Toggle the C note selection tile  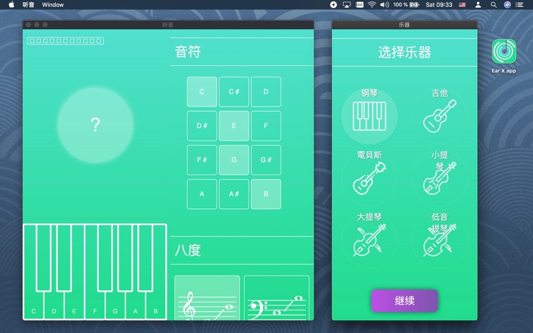click(x=202, y=92)
